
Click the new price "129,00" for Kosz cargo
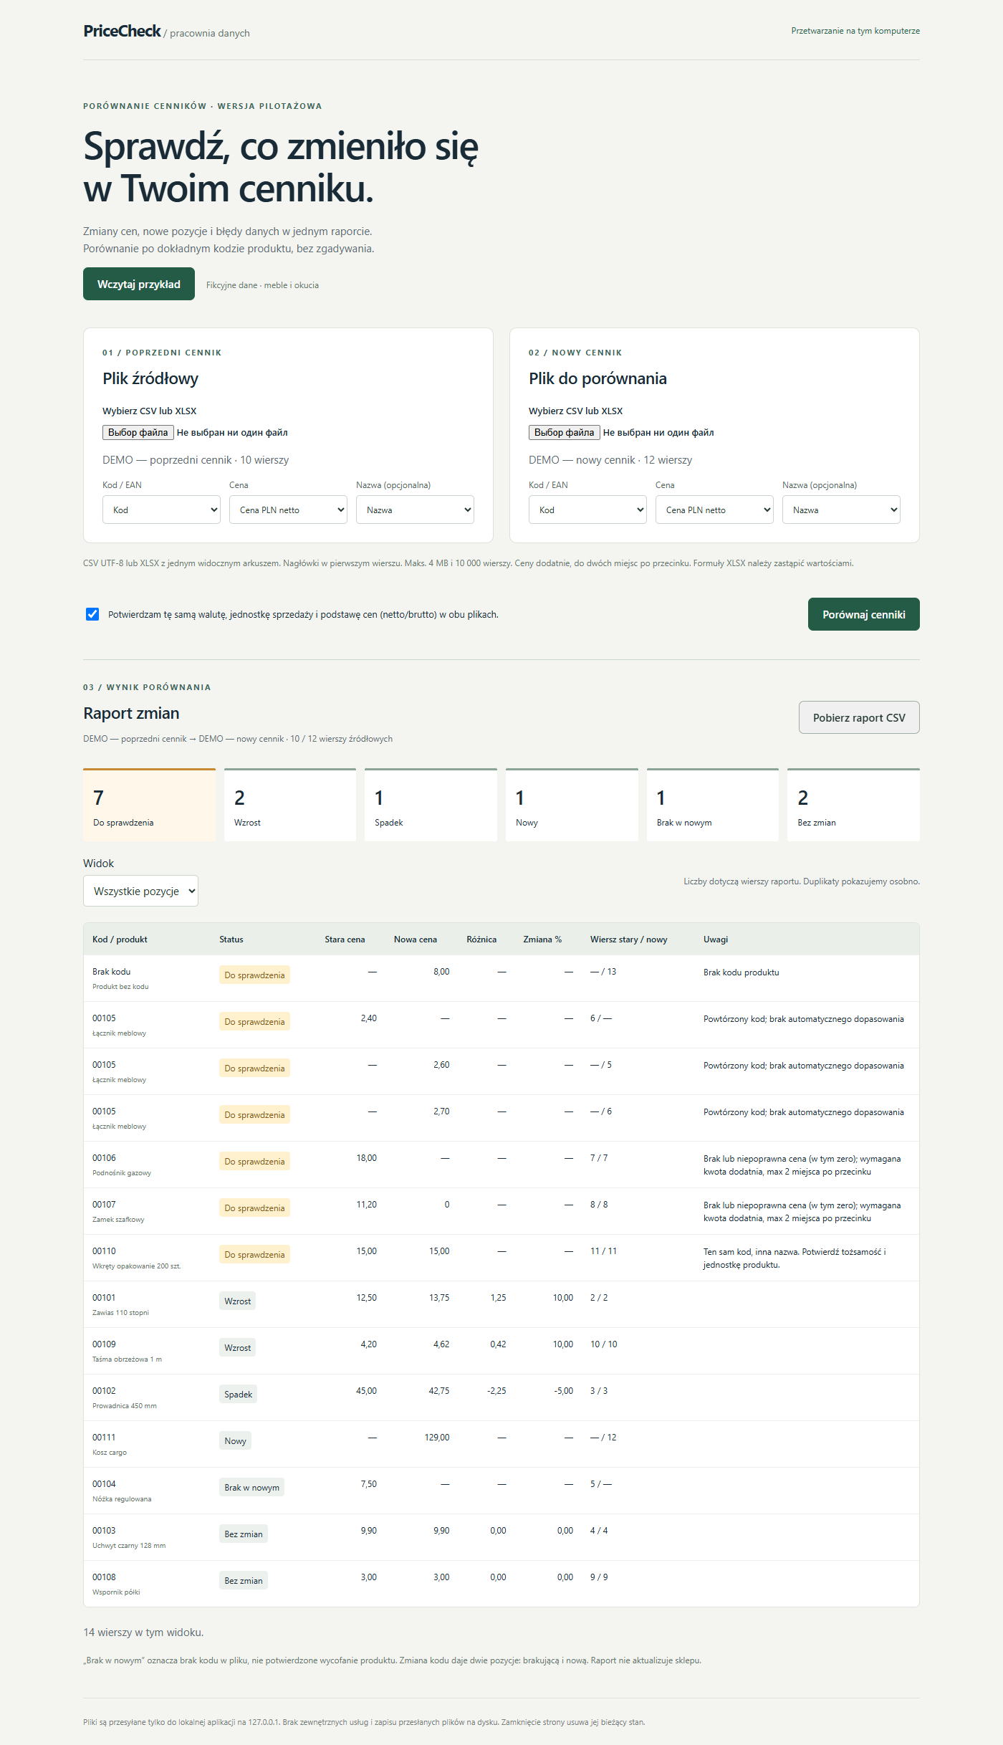437,1438
